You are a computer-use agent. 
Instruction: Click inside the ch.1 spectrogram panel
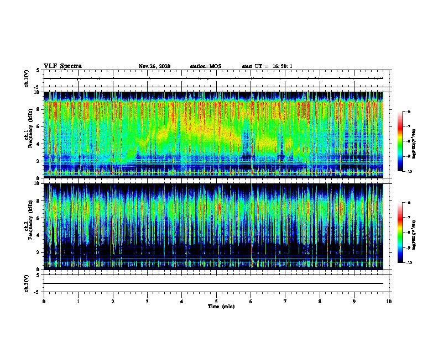click(x=213, y=135)
